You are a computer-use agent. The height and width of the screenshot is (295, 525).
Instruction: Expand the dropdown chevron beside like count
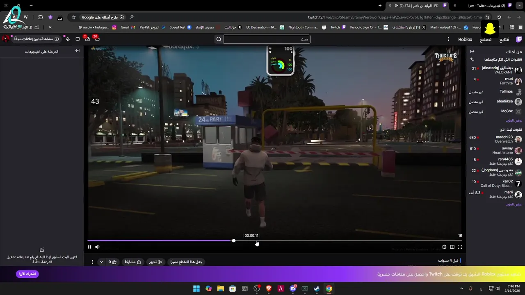101,262
